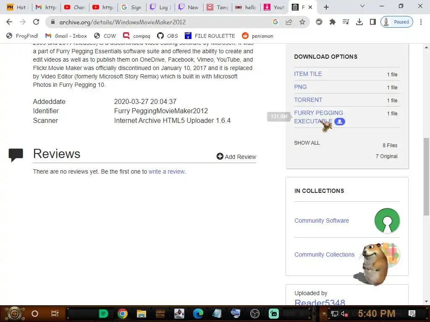
Task: Open the media control playlist icon
Action: [346, 22]
